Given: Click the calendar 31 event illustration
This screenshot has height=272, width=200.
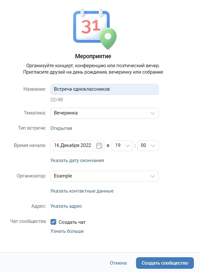Looking at the screenshot, I should (95, 29).
